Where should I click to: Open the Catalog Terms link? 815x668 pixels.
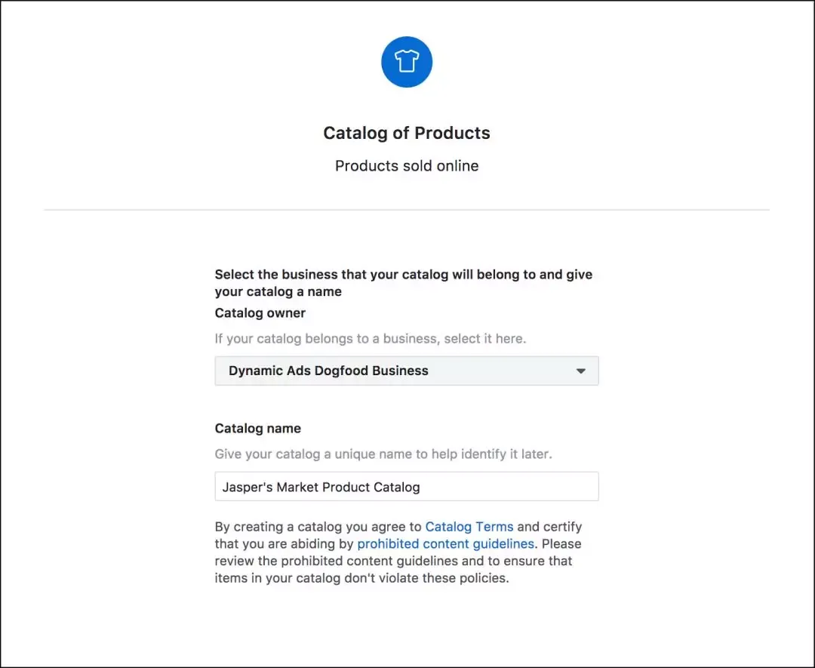pos(469,527)
